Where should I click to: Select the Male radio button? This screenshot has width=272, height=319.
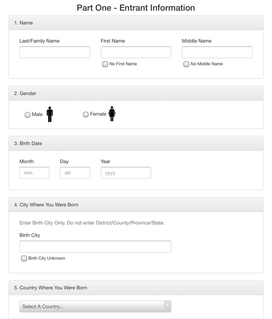pyautogui.click(x=28, y=115)
